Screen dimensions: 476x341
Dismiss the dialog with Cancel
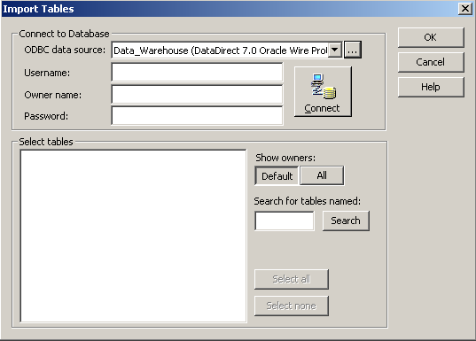431,62
